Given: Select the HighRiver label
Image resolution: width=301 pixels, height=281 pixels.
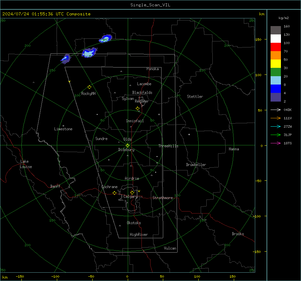Looking at the screenshot, I should [139, 235].
